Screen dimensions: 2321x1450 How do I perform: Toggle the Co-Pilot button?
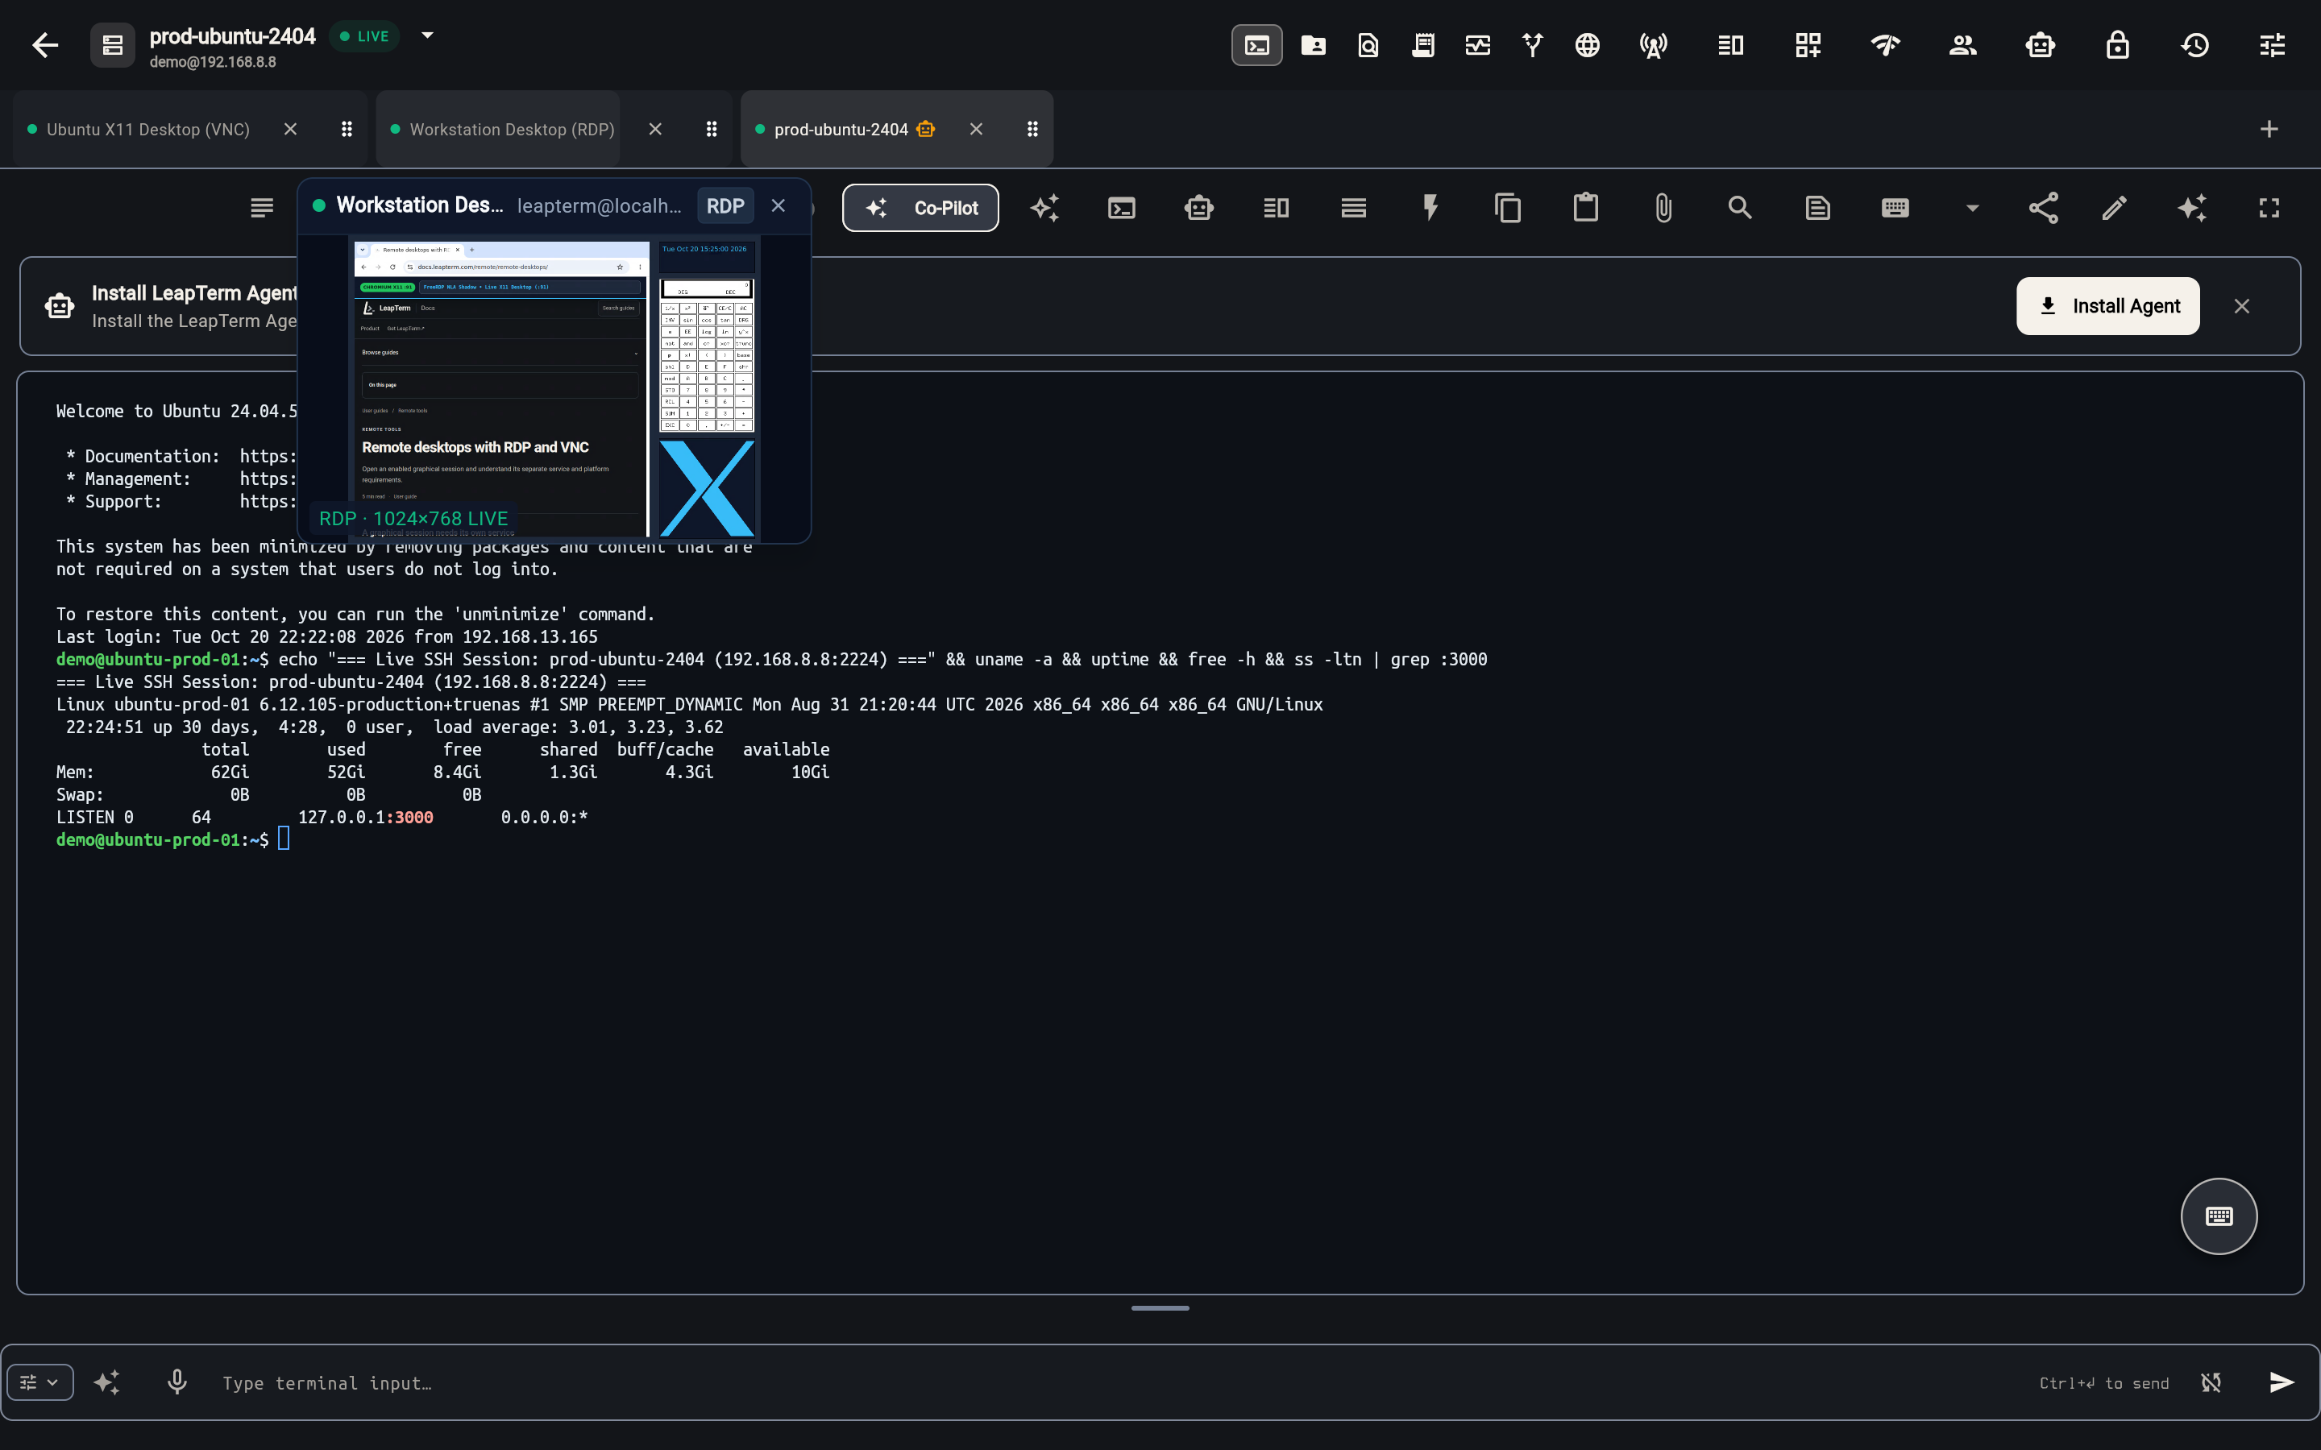tap(920, 208)
